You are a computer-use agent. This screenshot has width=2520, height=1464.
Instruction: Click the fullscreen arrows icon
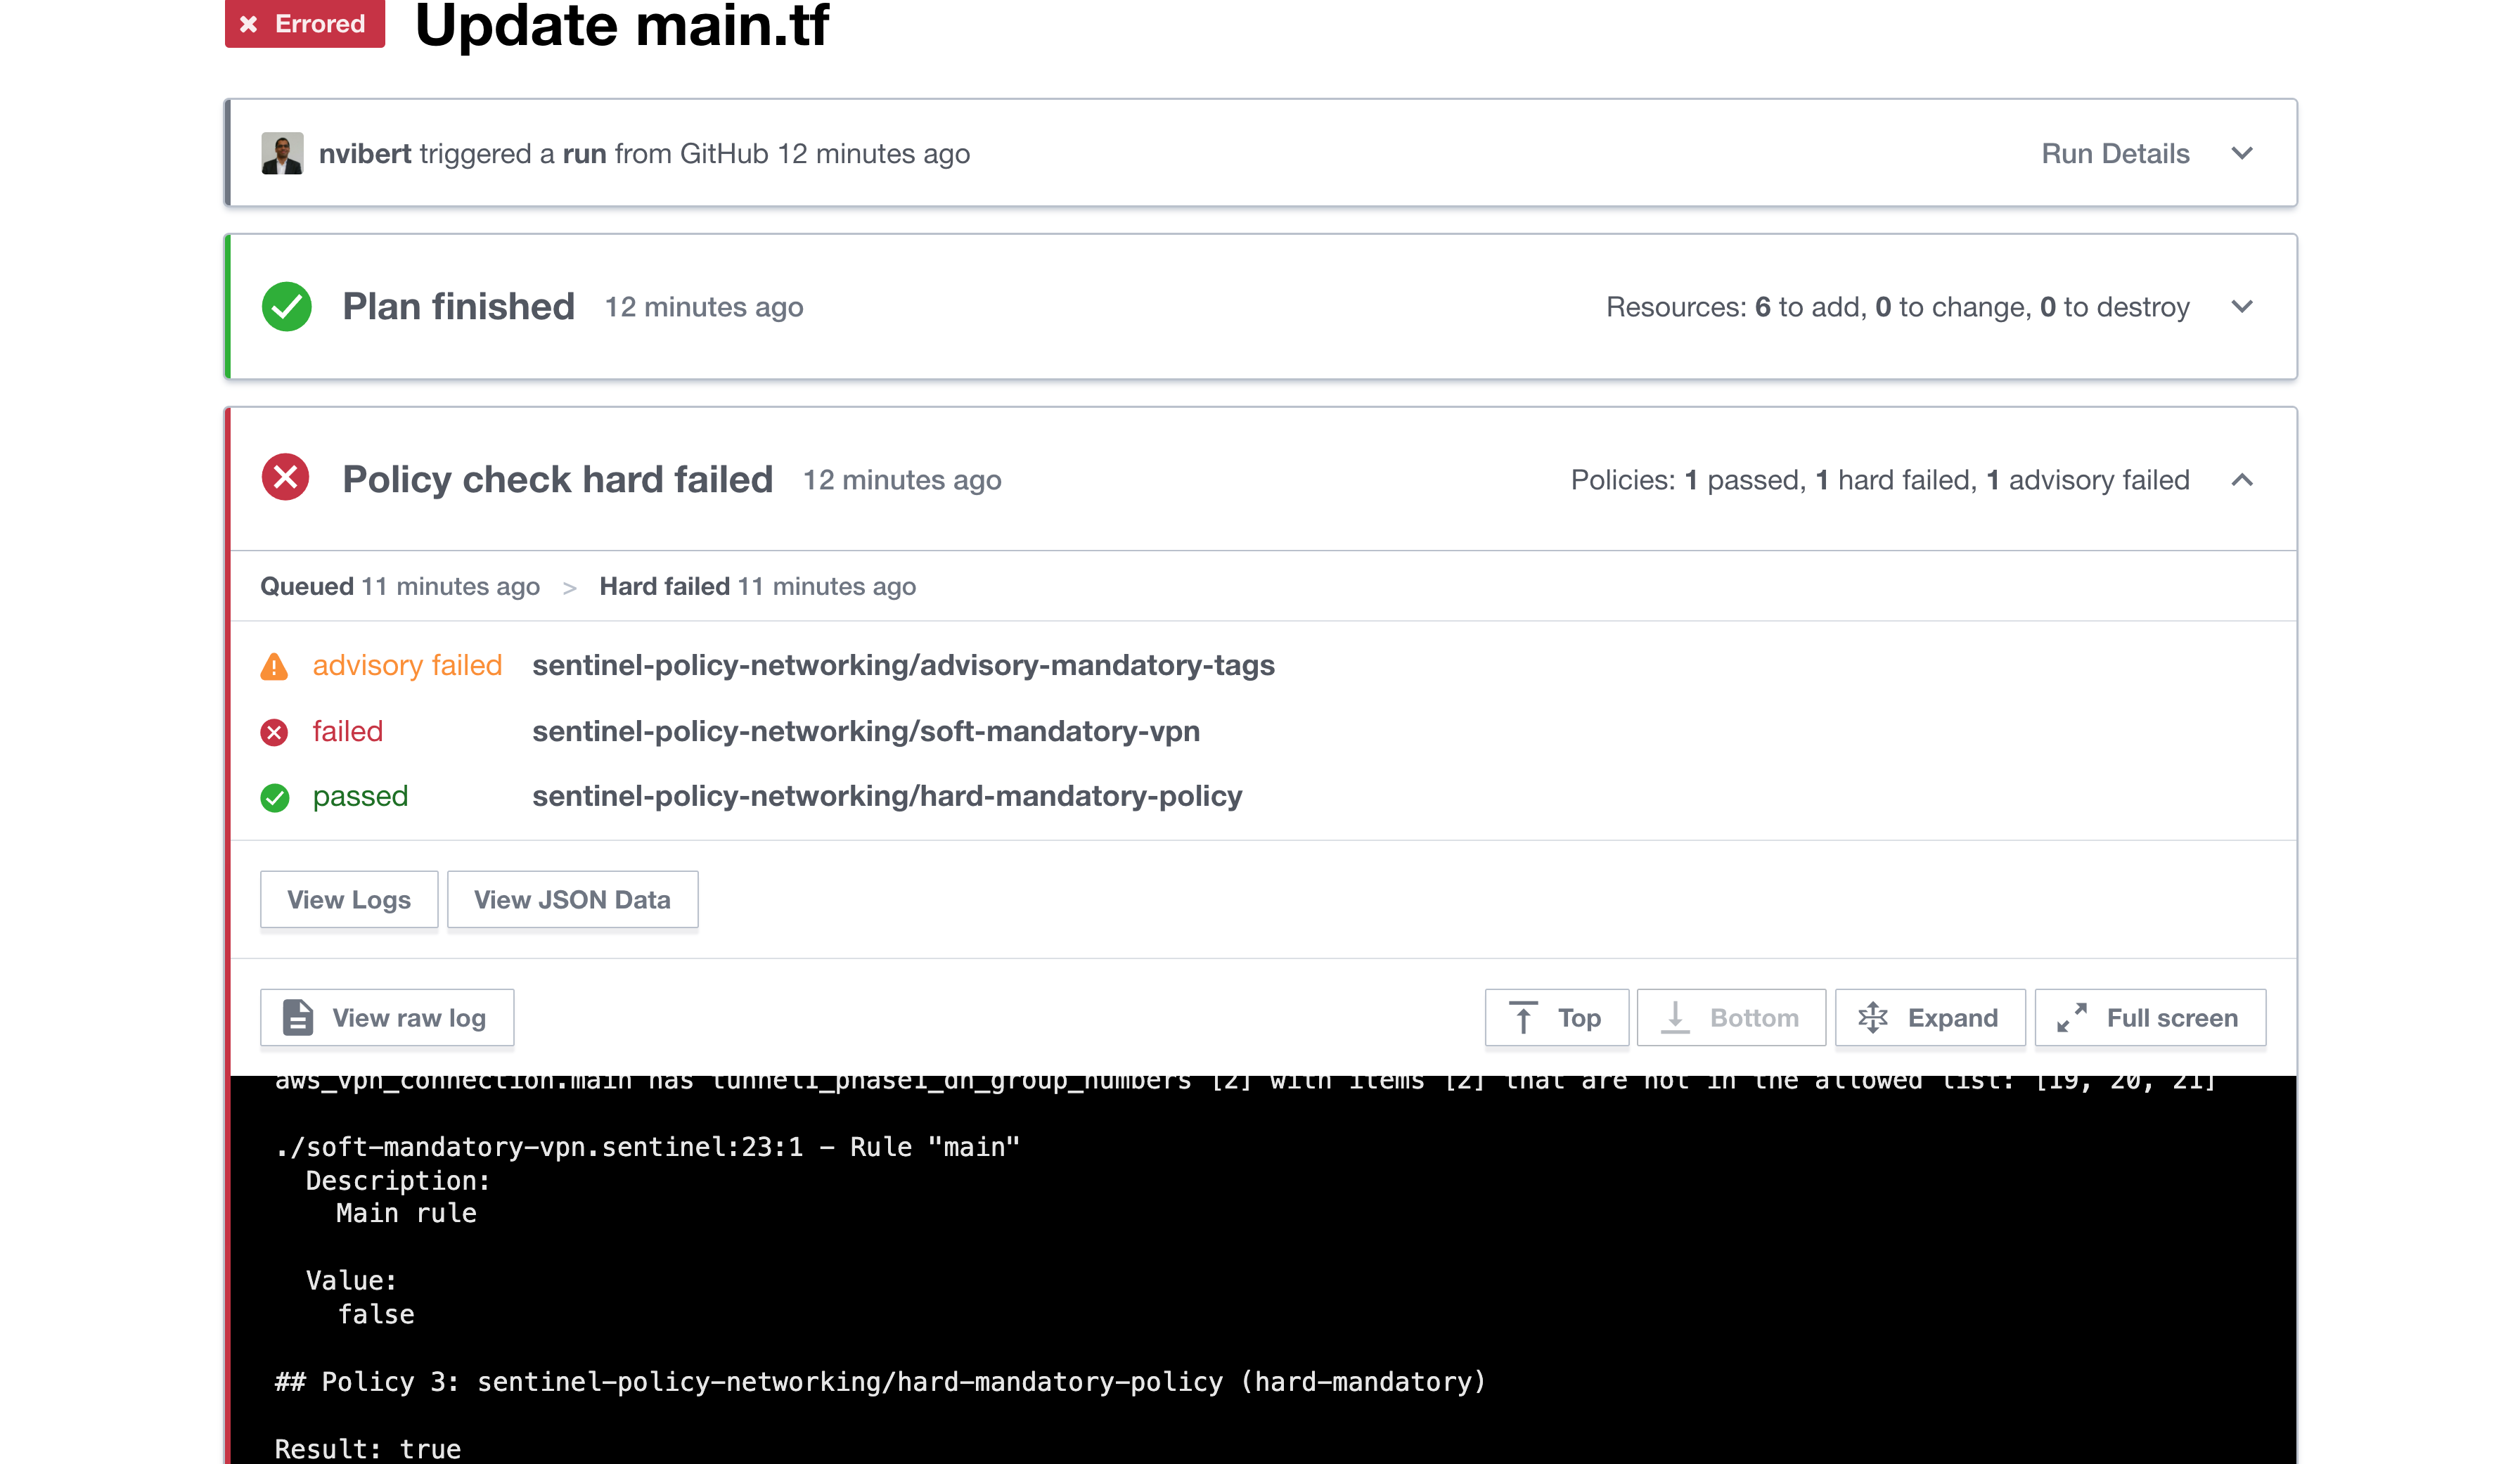coord(2072,1018)
